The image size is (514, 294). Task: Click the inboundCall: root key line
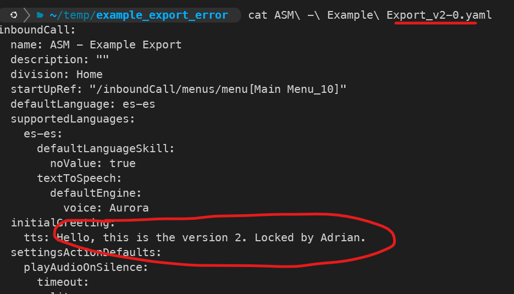(38, 30)
